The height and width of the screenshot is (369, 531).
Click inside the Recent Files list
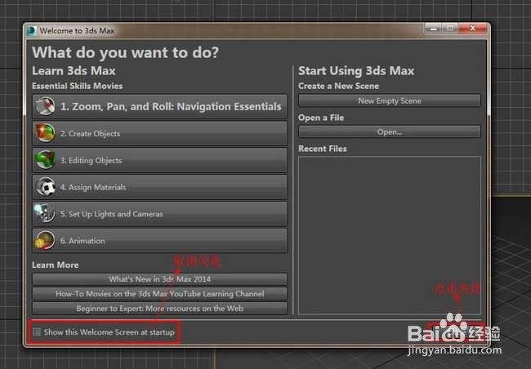coord(390,235)
